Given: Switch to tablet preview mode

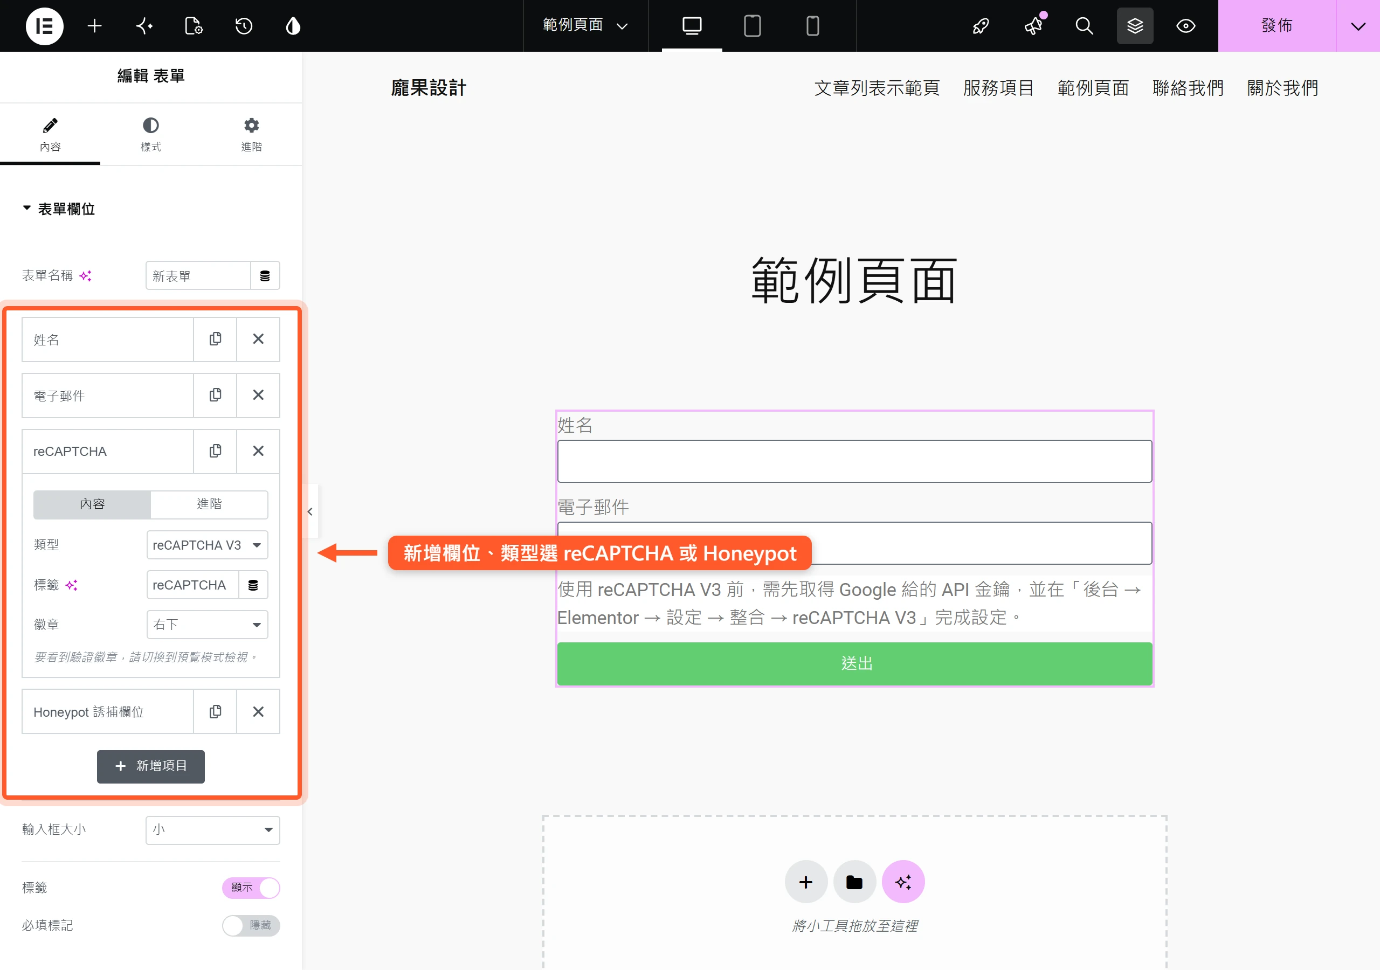Looking at the screenshot, I should coord(752,26).
